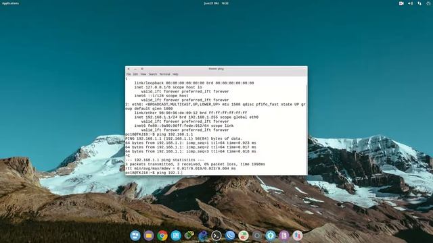
Task: Maximize the terminal window
Action: 142,69
